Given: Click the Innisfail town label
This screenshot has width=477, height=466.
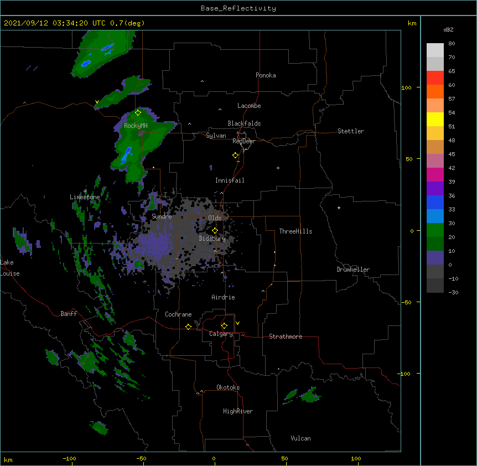Looking at the screenshot, I should (230, 180).
